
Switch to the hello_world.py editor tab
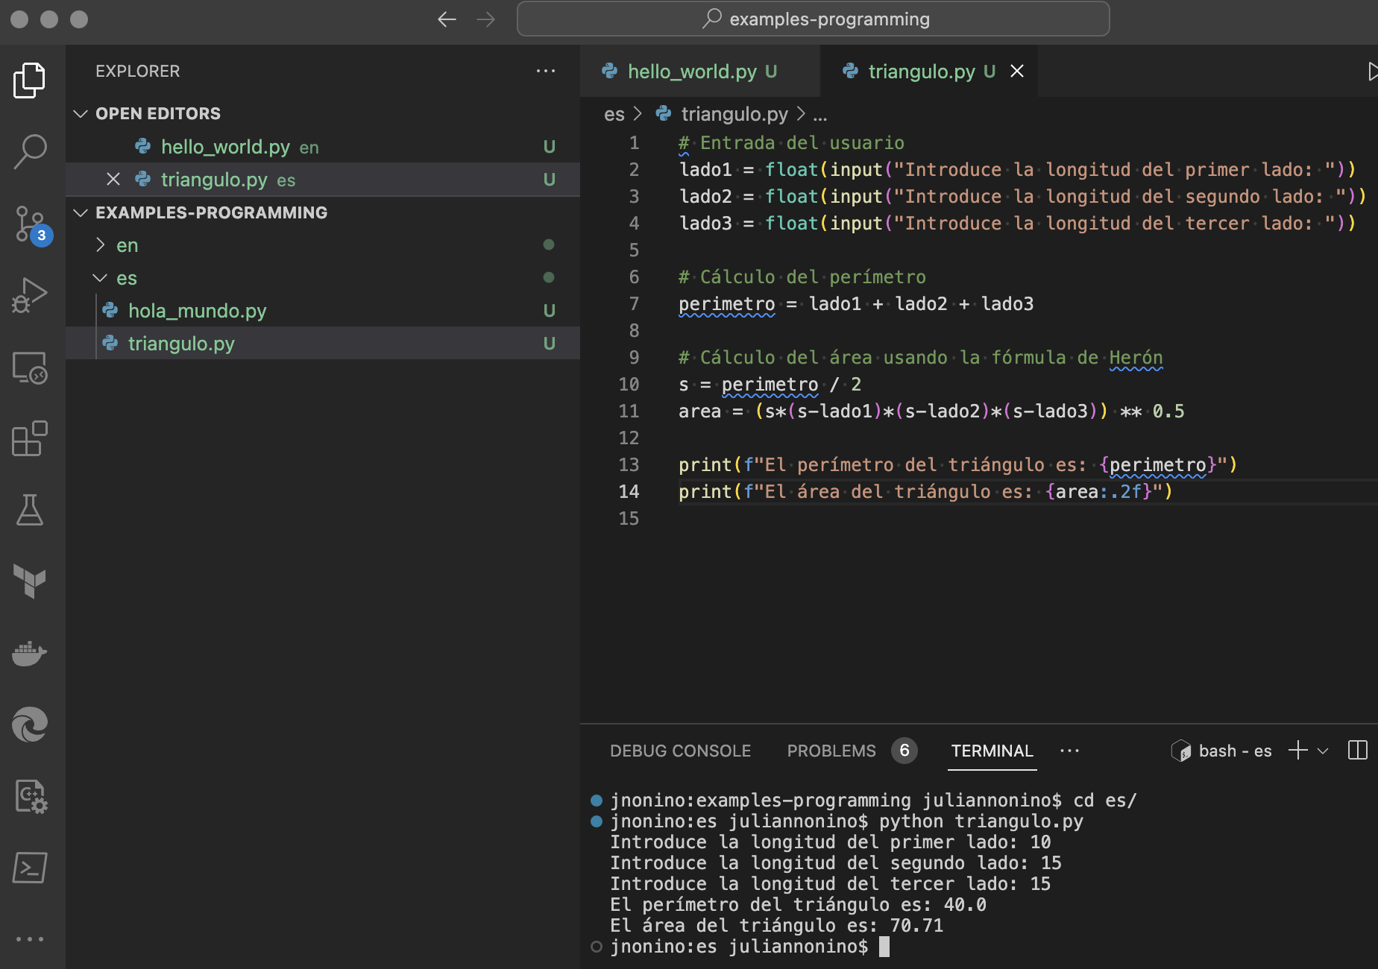tap(691, 72)
